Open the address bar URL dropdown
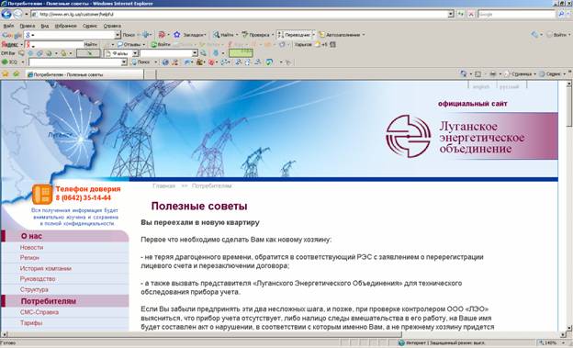573x348 pixels. (x=451, y=15)
